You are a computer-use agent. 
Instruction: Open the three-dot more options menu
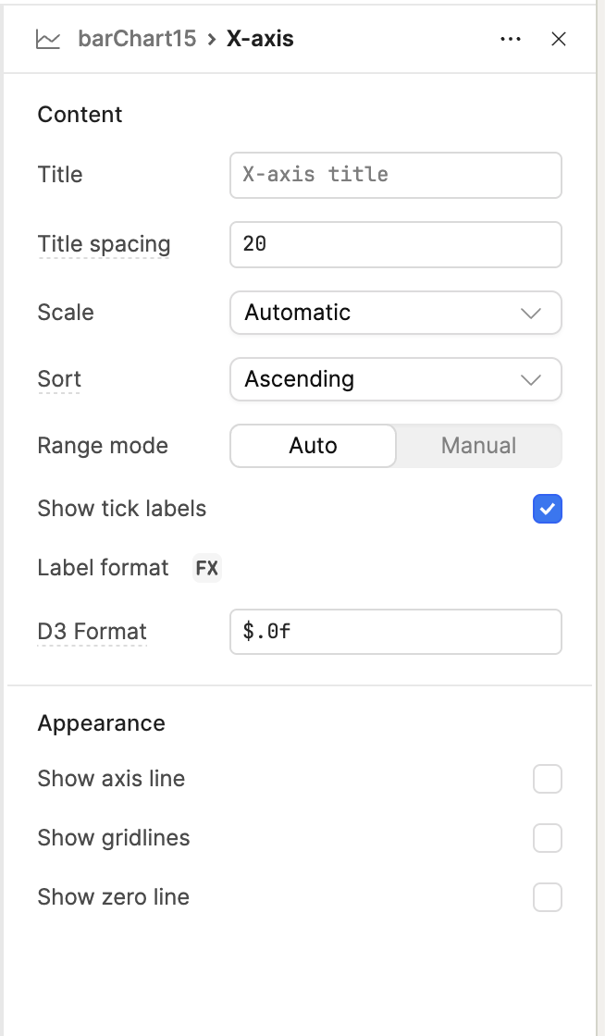point(510,39)
